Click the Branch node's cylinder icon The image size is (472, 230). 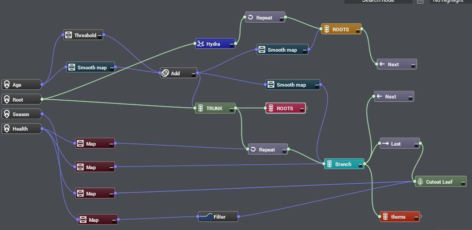click(329, 164)
